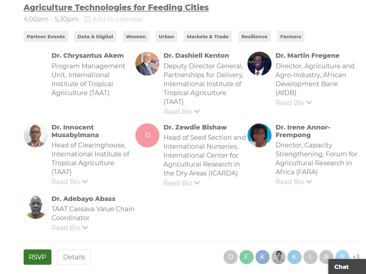Click the gray D attendee avatar
This screenshot has height=274, width=366.
coord(231,257)
